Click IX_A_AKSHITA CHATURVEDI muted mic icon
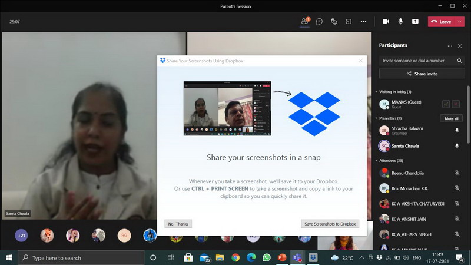Image resolution: width=471 pixels, height=265 pixels. click(457, 203)
